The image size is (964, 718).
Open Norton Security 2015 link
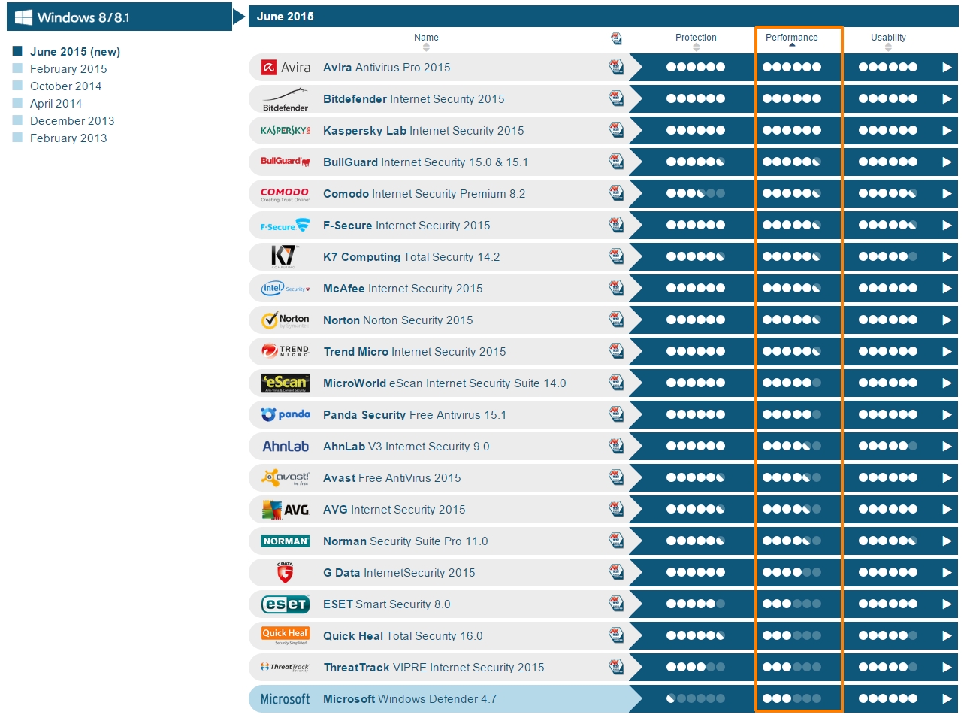[398, 320]
